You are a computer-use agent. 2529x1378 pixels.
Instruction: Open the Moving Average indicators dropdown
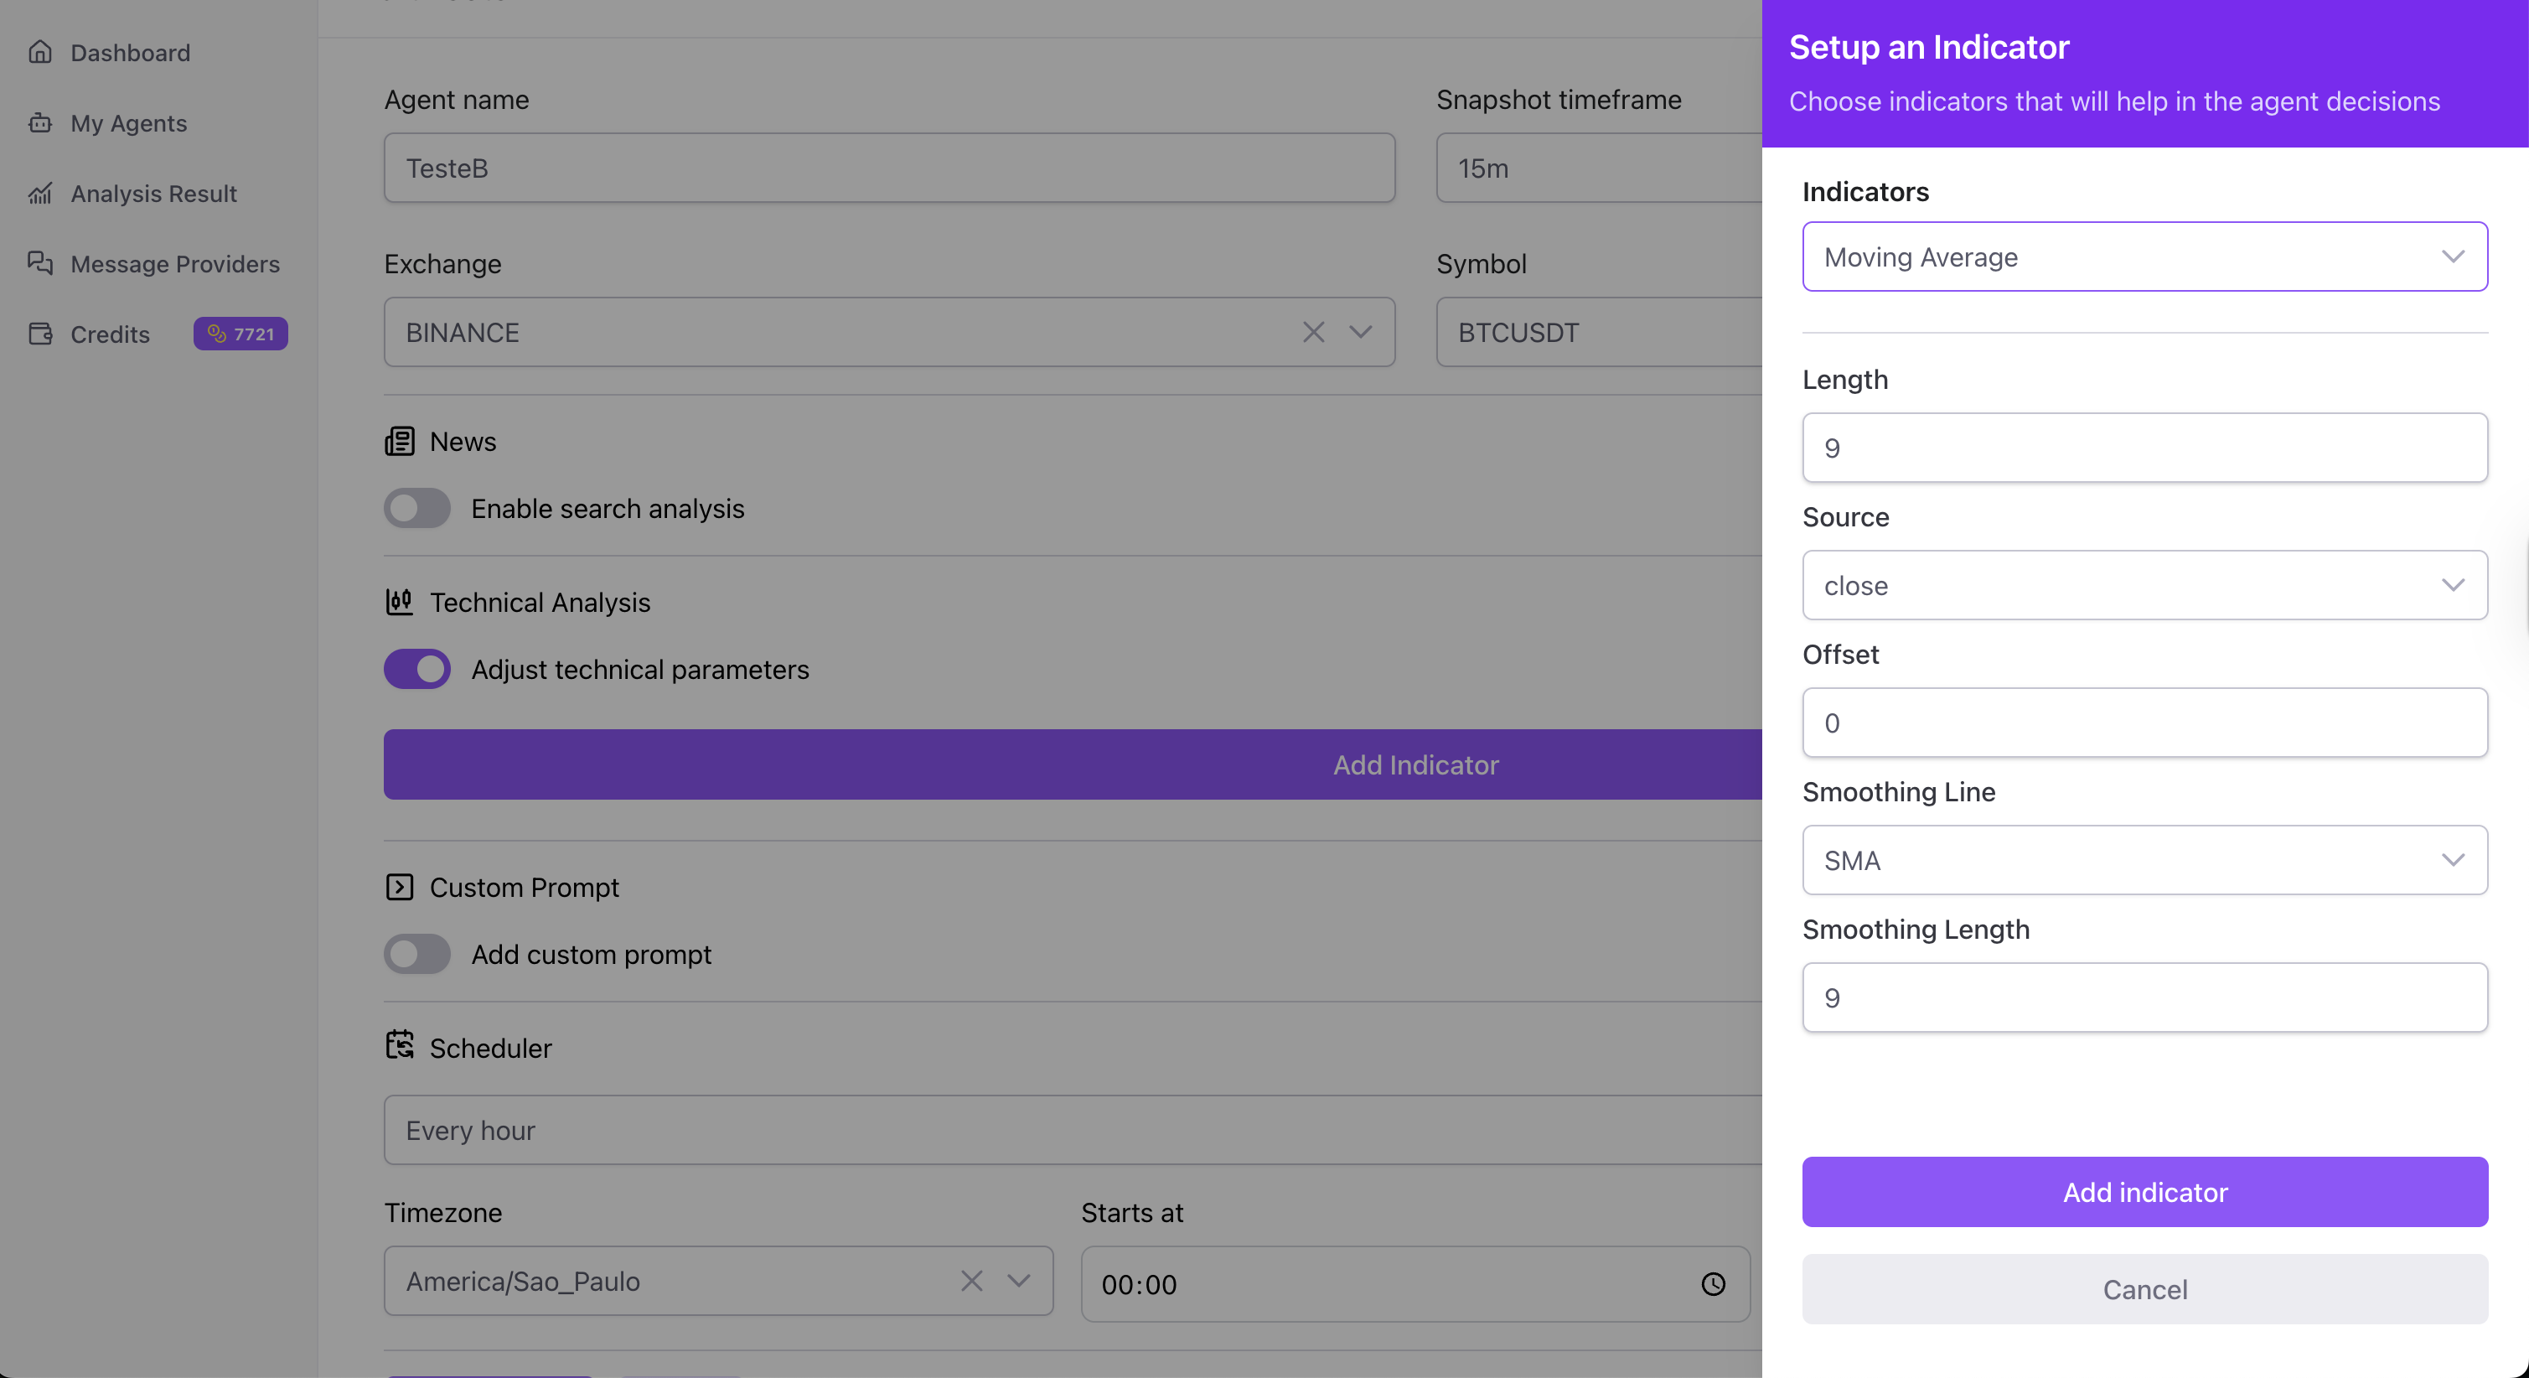(2144, 256)
